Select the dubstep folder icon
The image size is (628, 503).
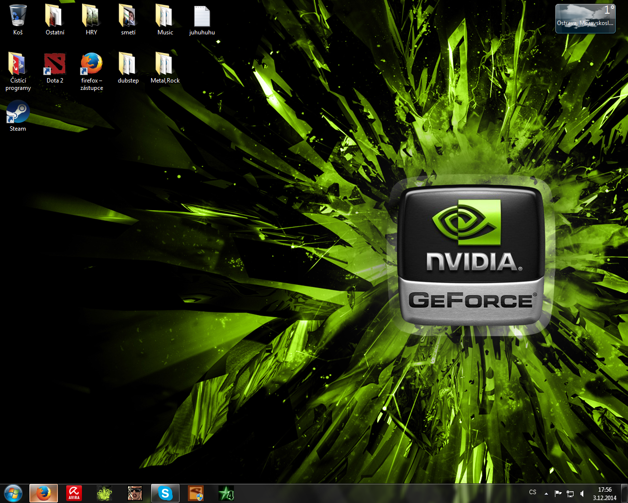[129, 68]
